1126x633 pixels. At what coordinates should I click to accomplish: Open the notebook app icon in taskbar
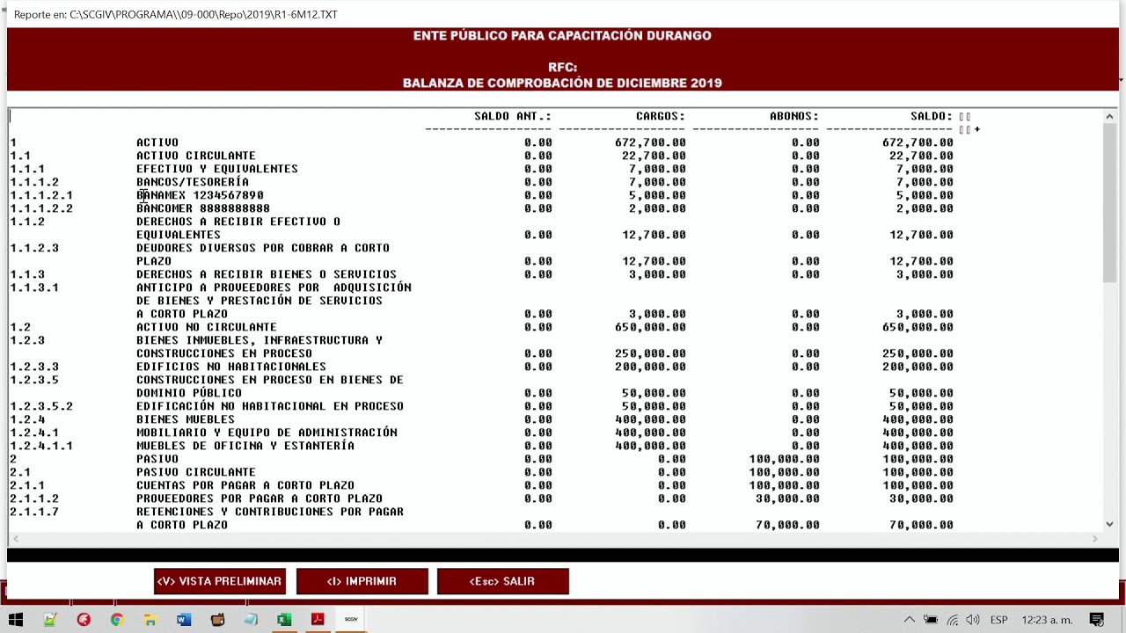[251, 620]
